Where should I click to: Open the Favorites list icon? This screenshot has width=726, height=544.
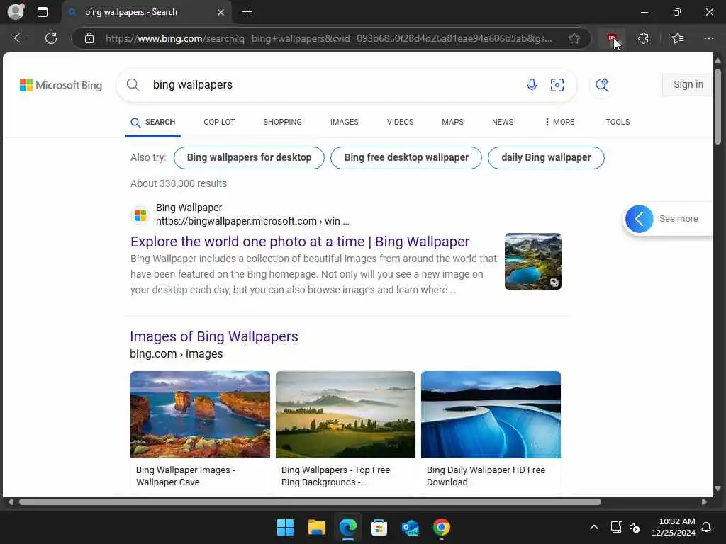tap(678, 38)
